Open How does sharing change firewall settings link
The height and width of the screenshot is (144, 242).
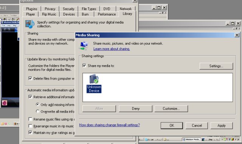(x=109, y=125)
